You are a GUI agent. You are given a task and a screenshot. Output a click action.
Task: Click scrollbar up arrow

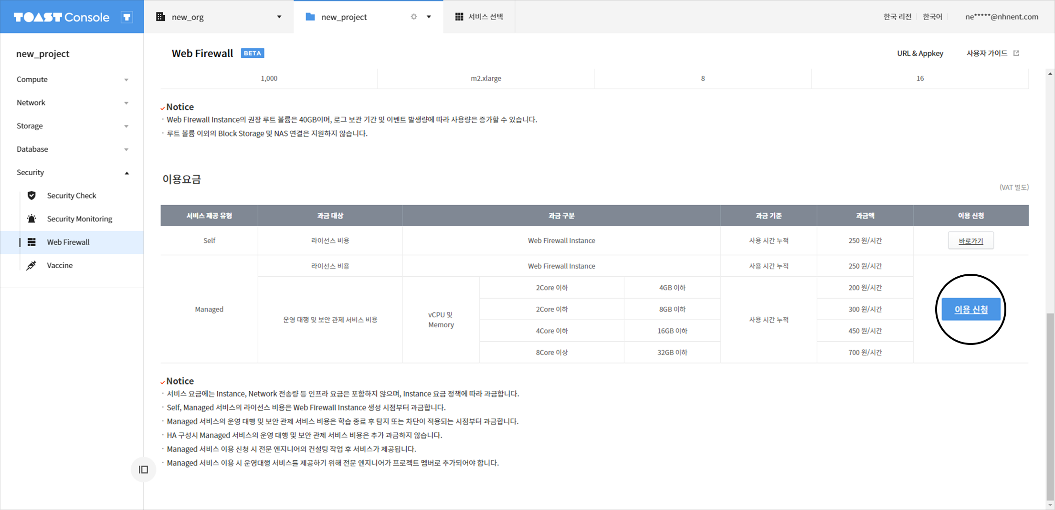coord(1050,73)
